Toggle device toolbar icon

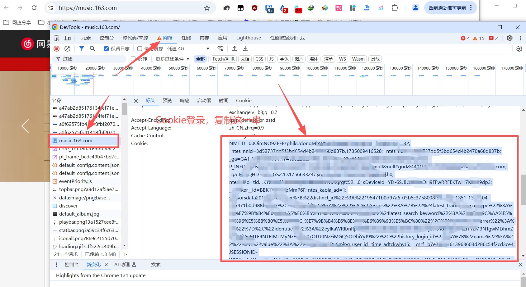click(x=68, y=38)
